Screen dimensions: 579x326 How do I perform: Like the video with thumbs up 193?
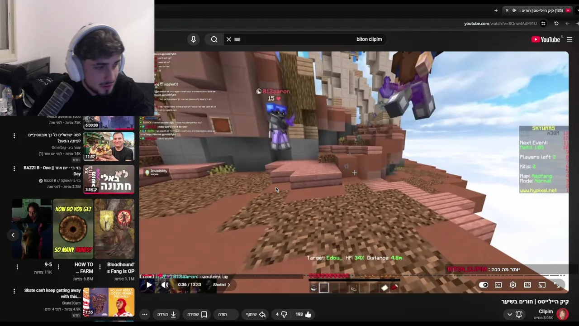[304, 314]
